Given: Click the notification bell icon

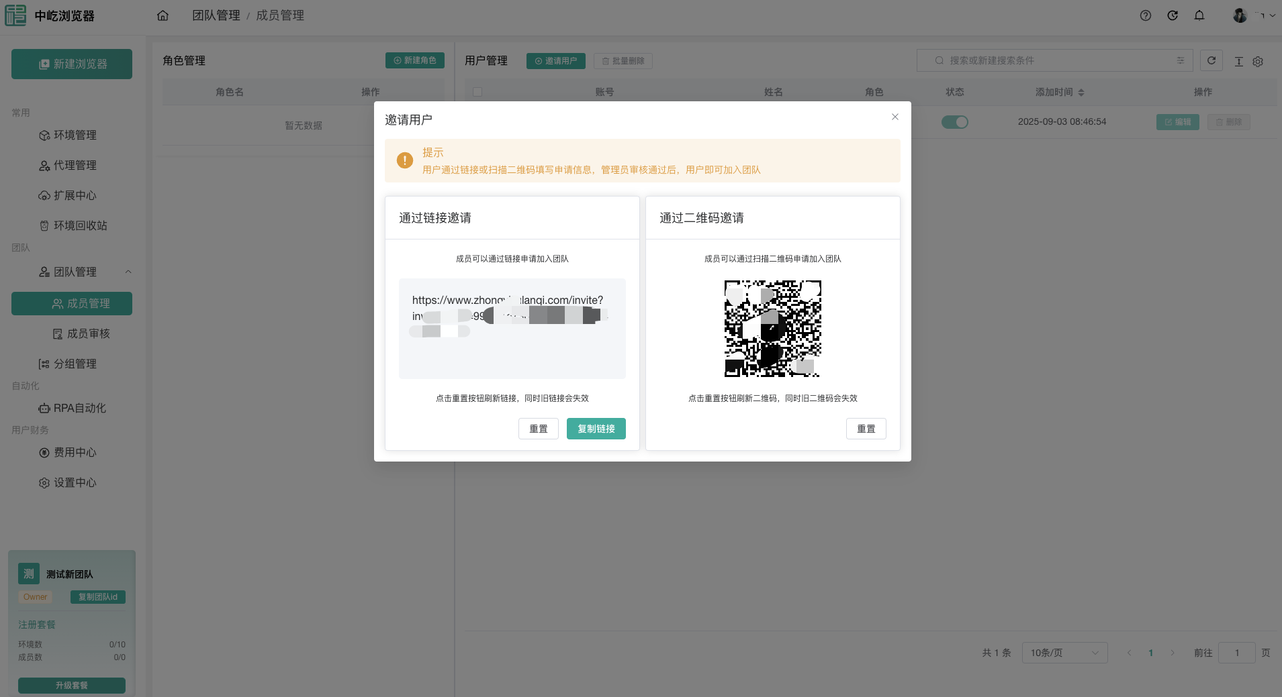Looking at the screenshot, I should point(1199,15).
